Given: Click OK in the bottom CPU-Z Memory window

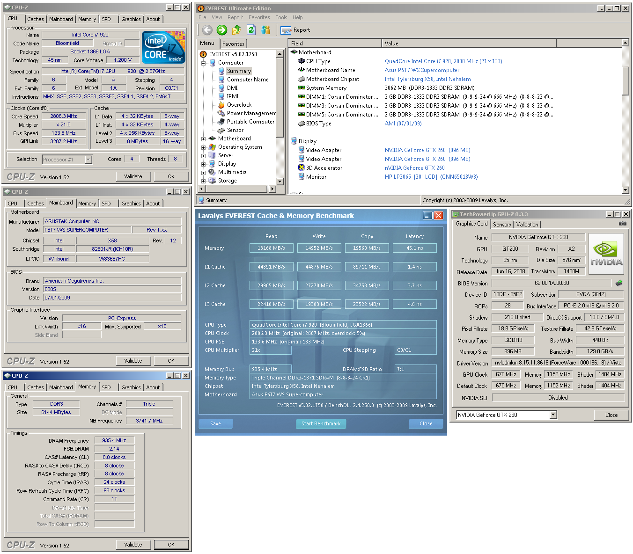Looking at the screenshot, I should pos(171,545).
